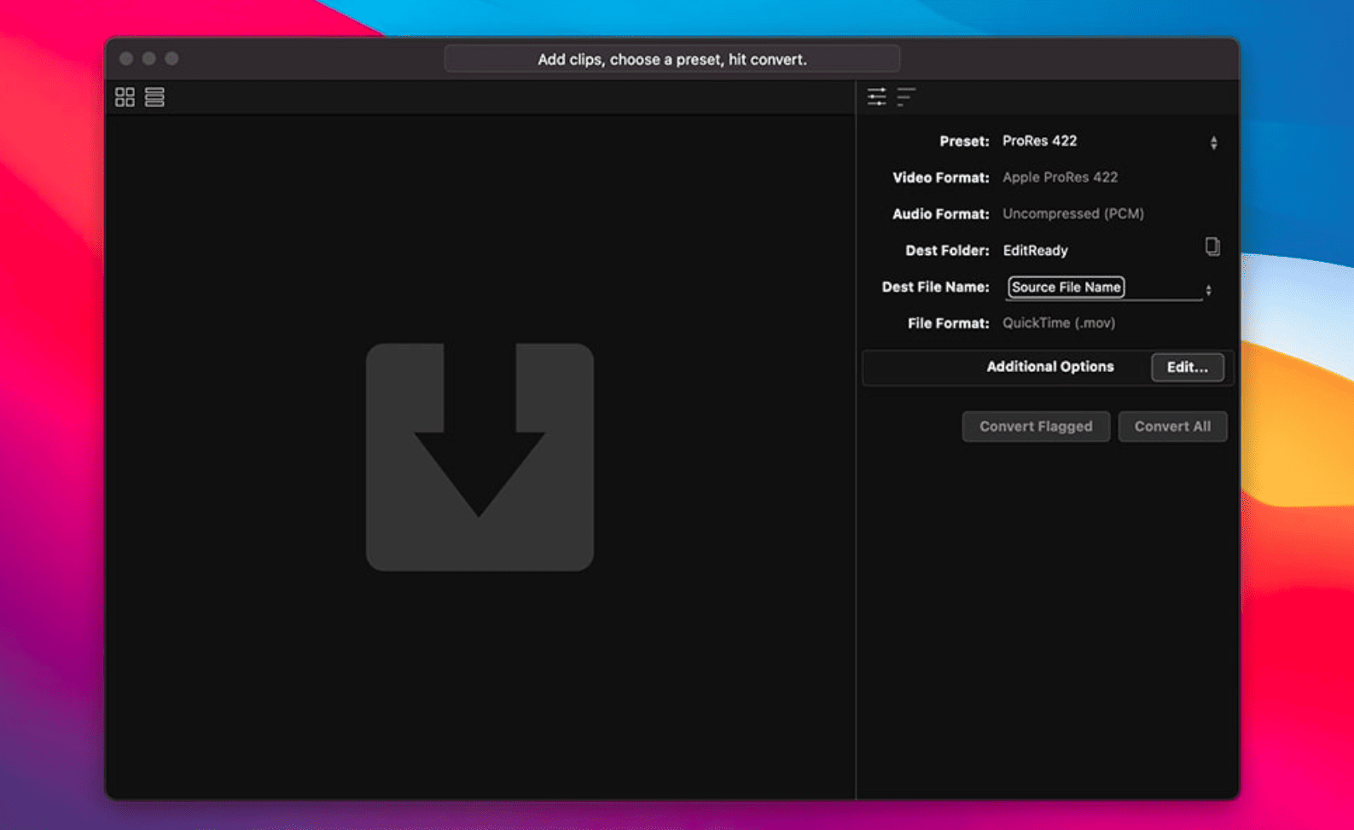The image size is (1354, 830).
Task: Click the Audio Format: label
Action: click(940, 214)
